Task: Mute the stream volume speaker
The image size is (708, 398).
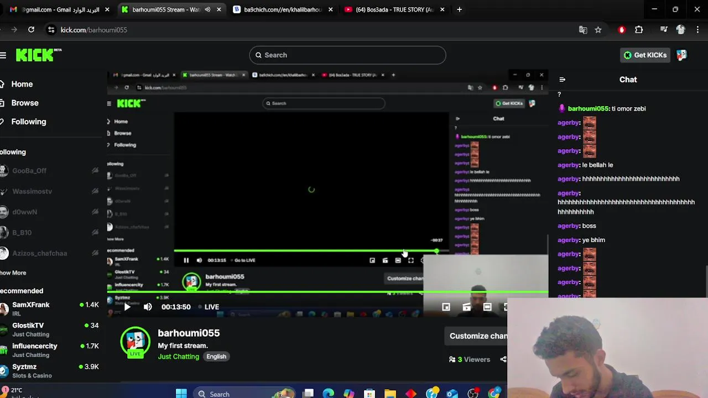Action: coord(148,307)
